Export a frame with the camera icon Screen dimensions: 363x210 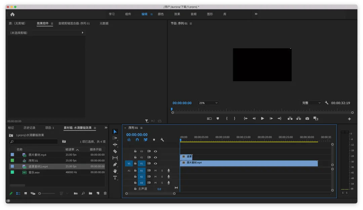(307, 118)
